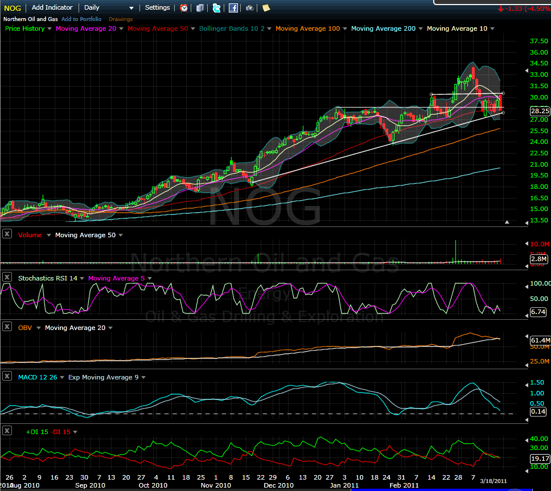This screenshot has width=551, height=491.
Task: Open the Settings menu
Action: point(157,8)
